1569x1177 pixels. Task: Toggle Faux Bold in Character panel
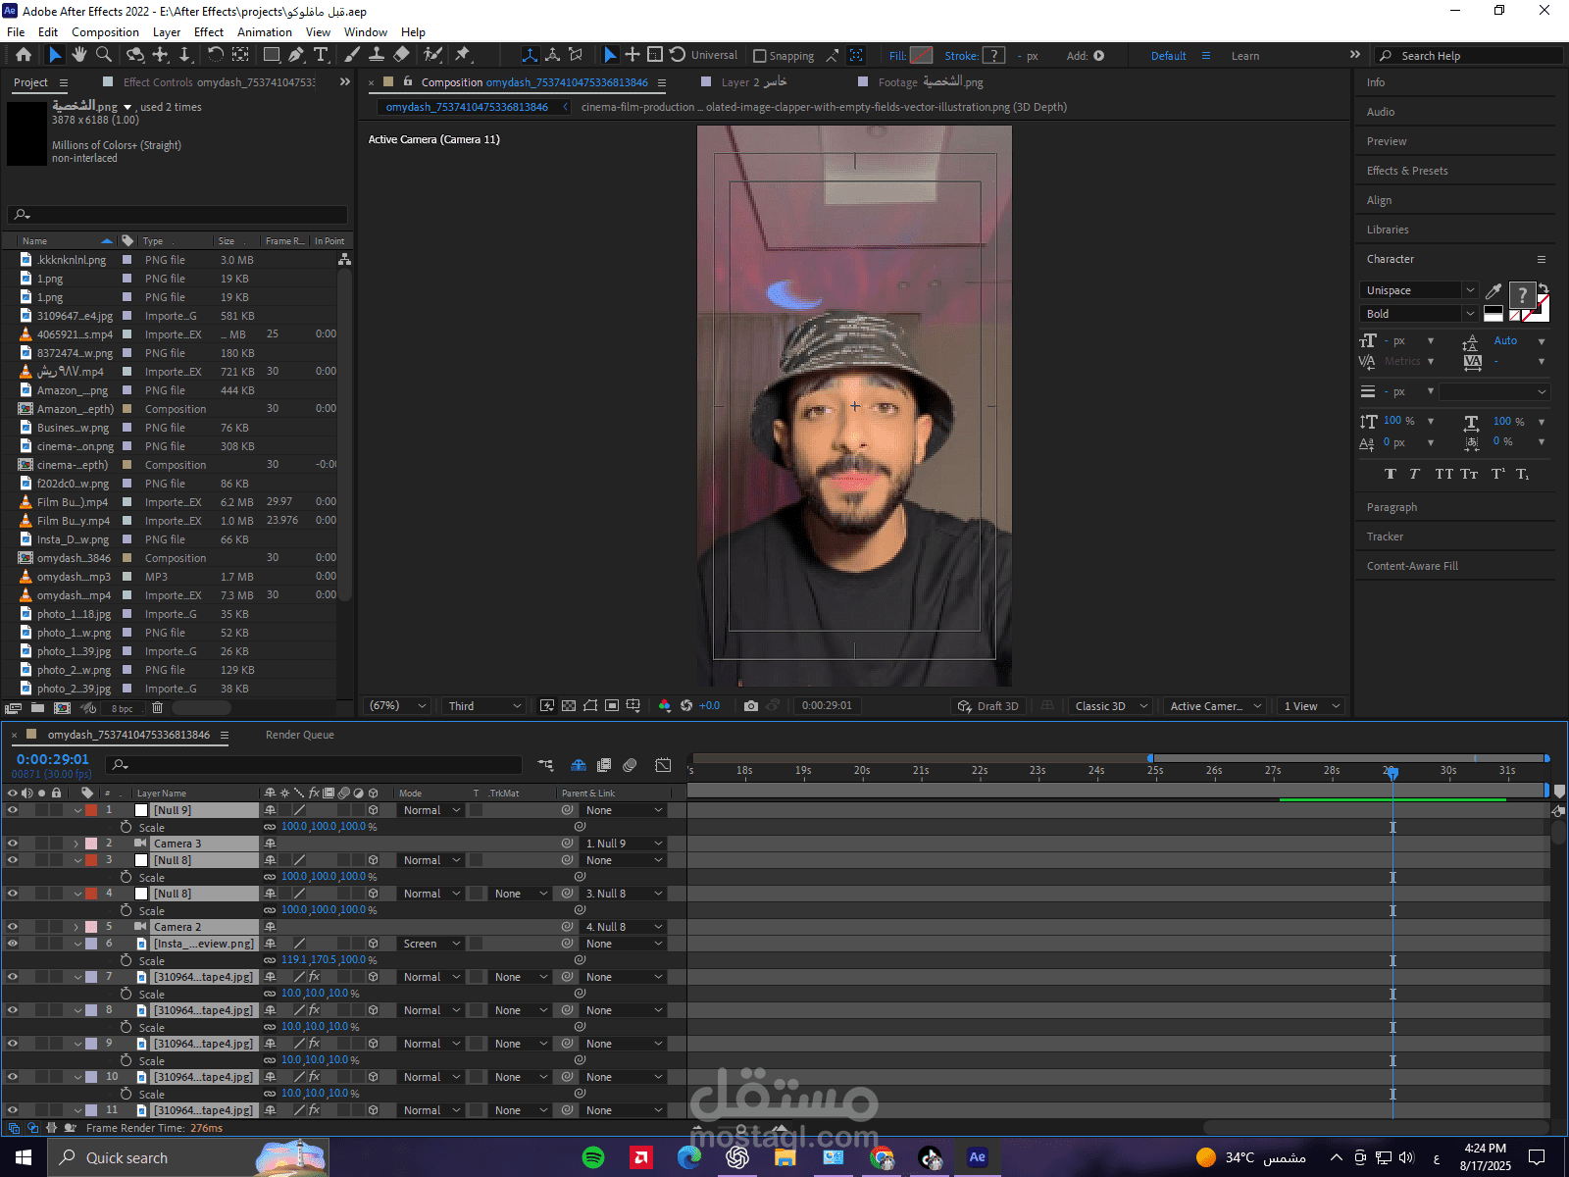(x=1390, y=474)
